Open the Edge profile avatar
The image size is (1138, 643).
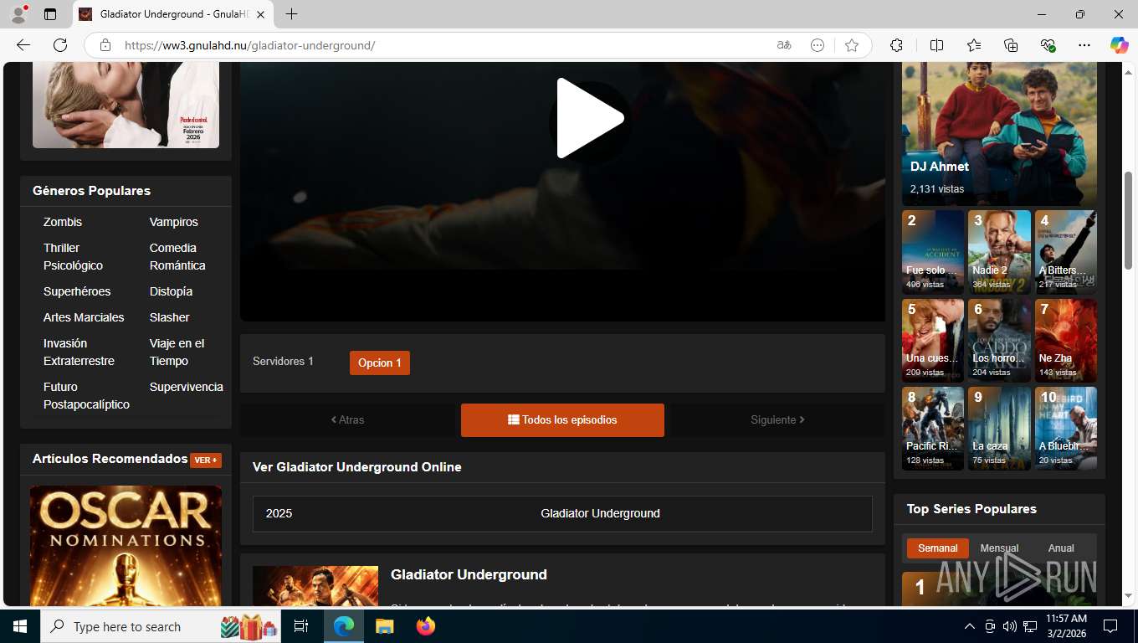click(18, 14)
